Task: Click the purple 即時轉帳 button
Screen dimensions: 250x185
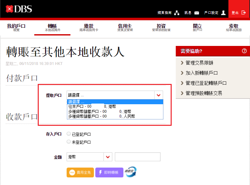Action: (109, 173)
